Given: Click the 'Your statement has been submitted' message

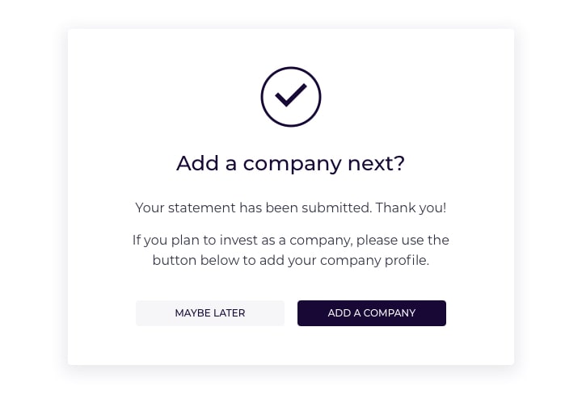Looking at the screenshot, I should click(x=254, y=207).
